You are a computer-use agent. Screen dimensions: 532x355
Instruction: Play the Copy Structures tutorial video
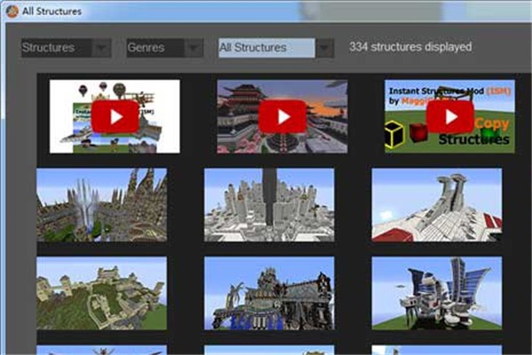450,116
